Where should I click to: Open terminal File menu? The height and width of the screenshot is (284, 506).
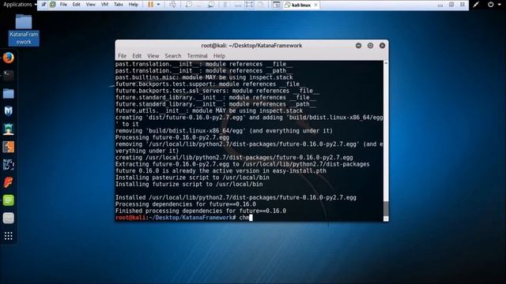pyautogui.click(x=122, y=56)
